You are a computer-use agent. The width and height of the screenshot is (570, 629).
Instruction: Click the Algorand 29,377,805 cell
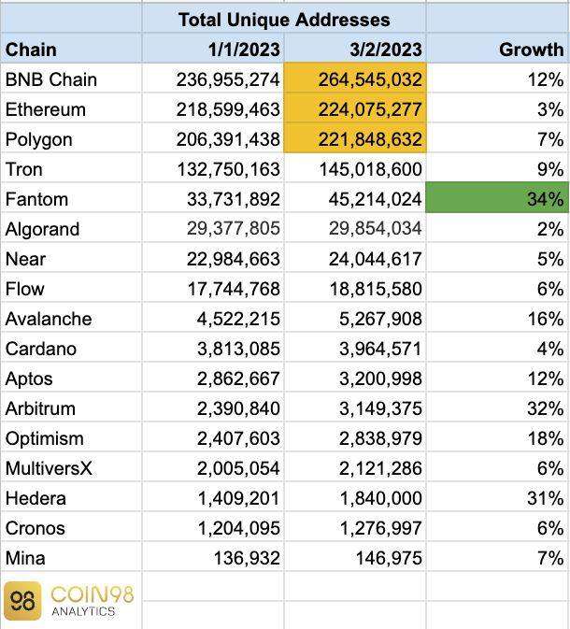pyautogui.click(x=228, y=229)
